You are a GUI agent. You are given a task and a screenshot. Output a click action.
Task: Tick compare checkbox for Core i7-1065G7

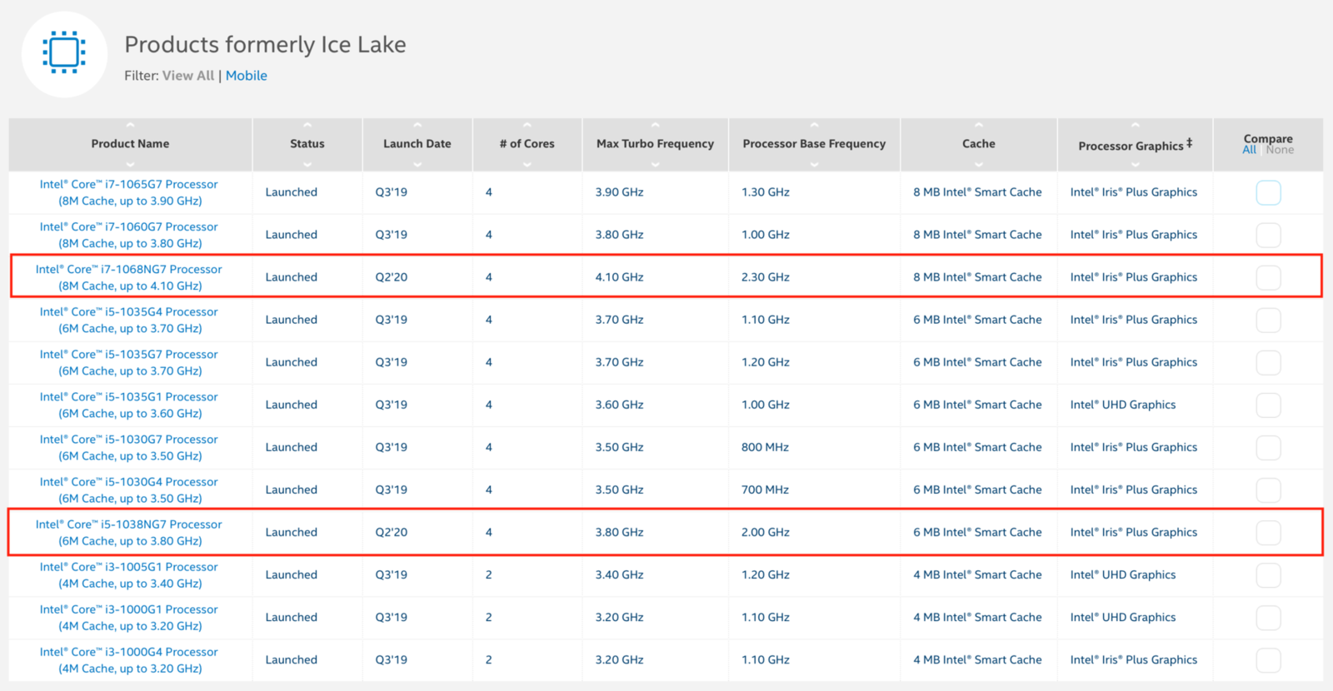tap(1268, 192)
